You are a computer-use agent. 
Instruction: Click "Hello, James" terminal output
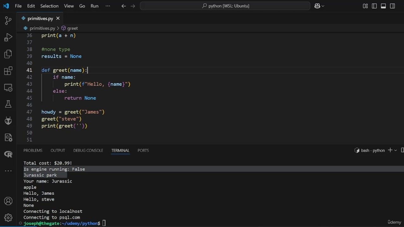(x=39, y=193)
